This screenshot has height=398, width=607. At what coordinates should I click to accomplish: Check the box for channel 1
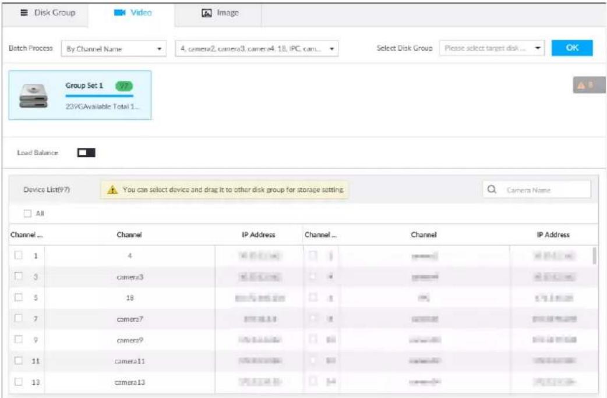[x=18, y=255]
